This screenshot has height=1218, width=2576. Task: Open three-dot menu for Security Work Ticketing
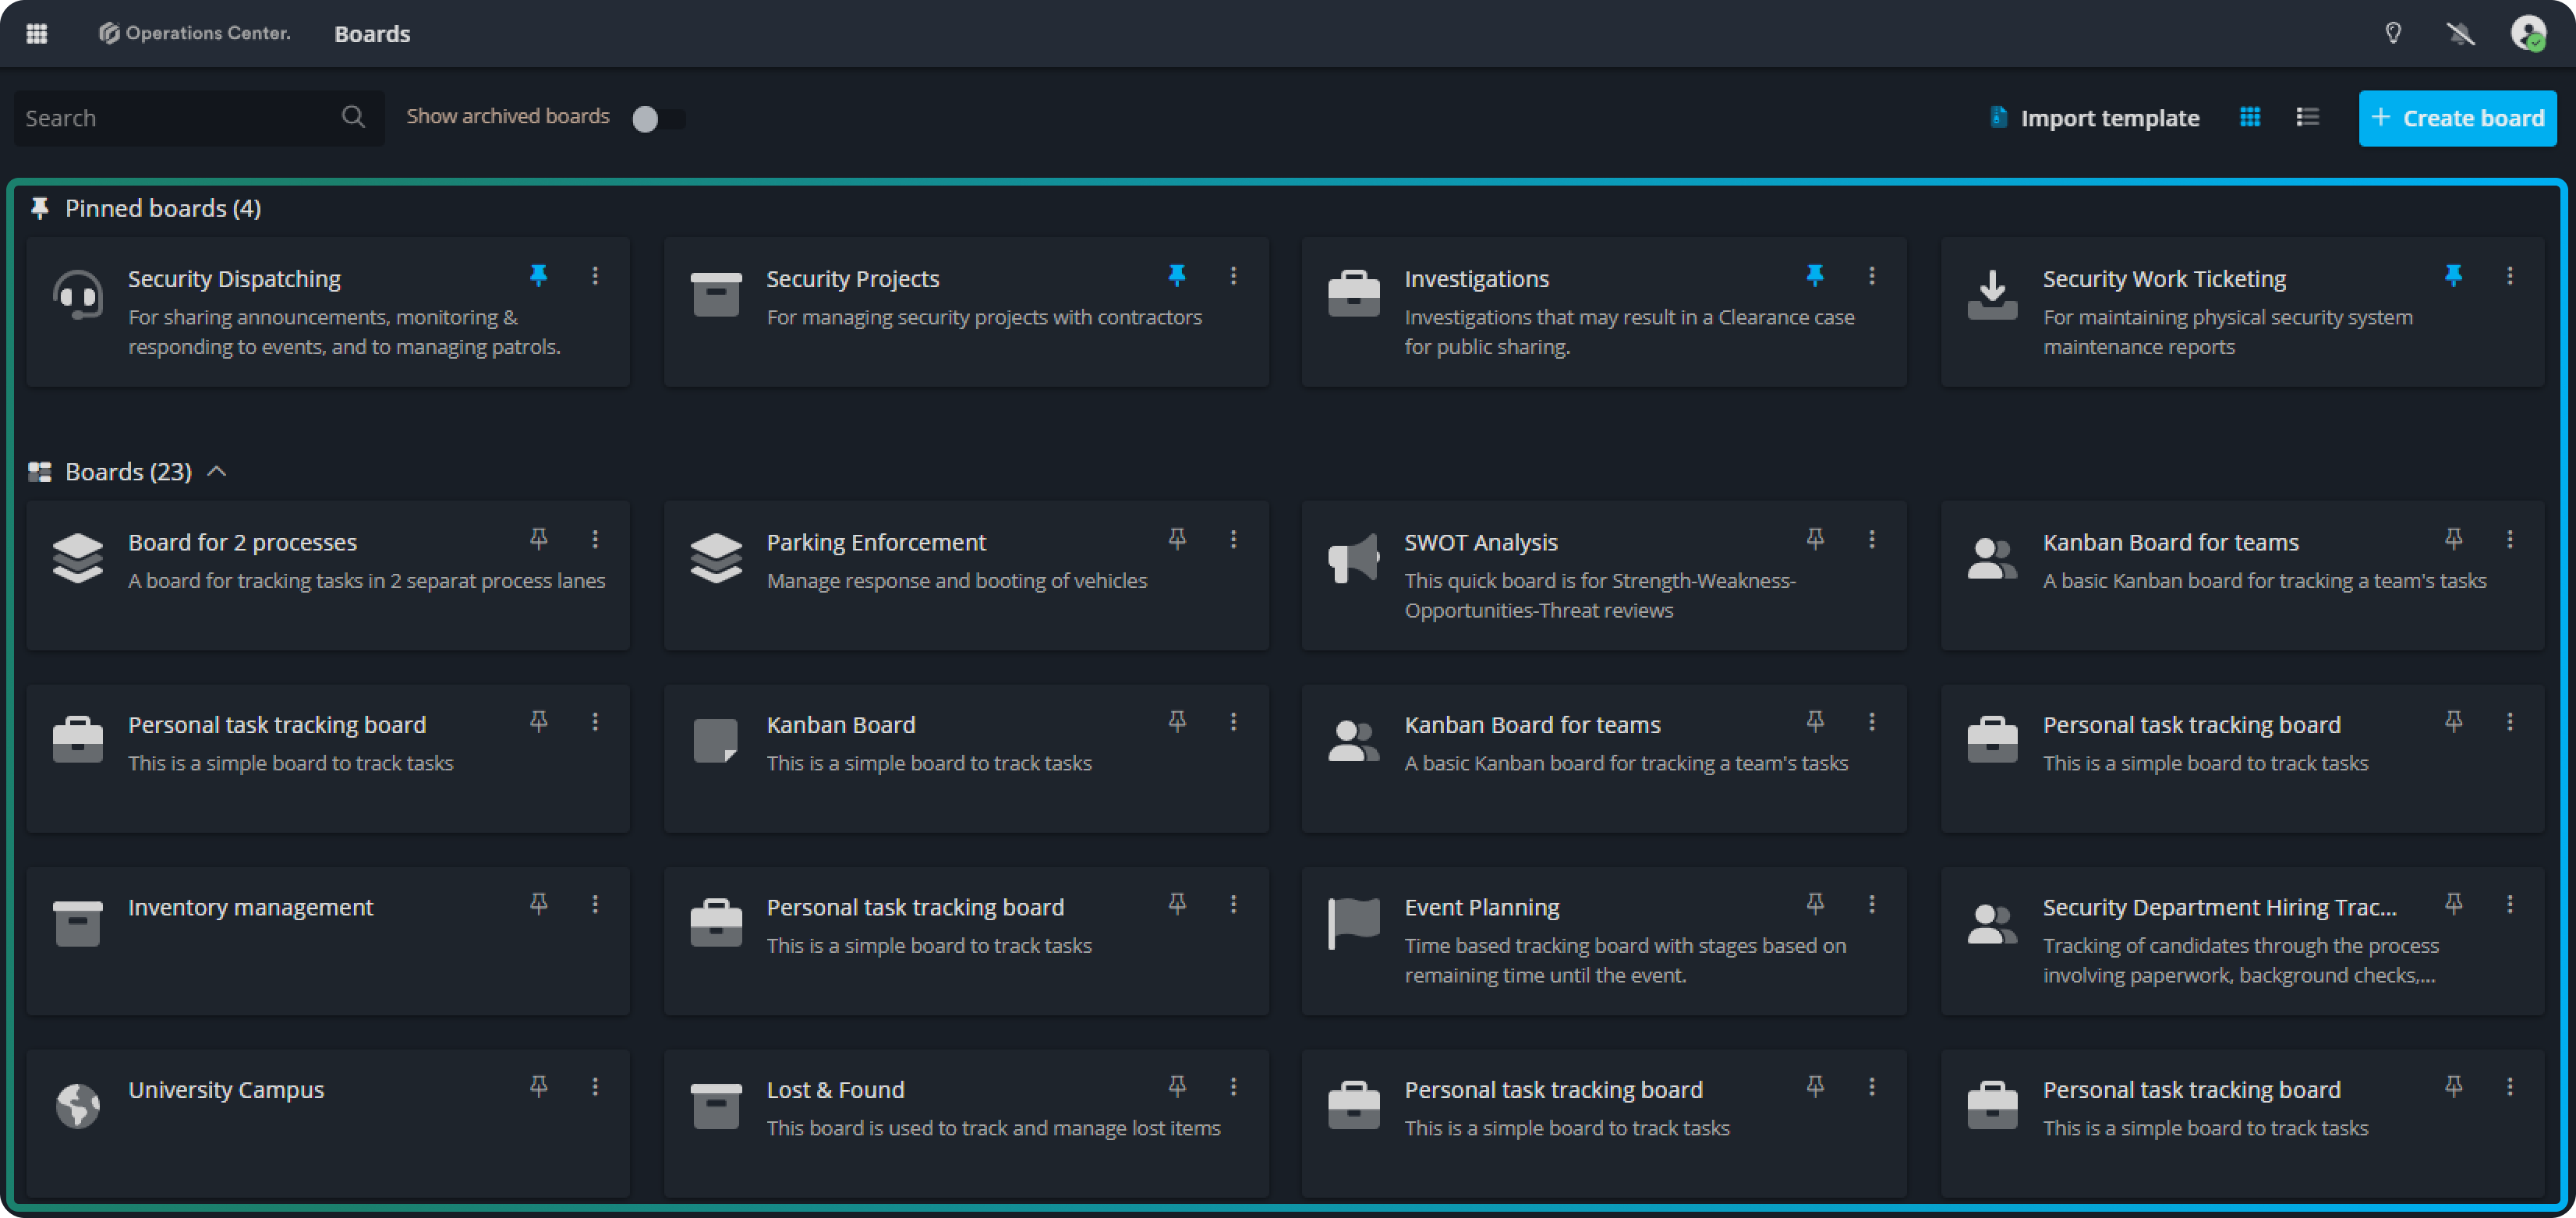pyautogui.click(x=2509, y=275)
